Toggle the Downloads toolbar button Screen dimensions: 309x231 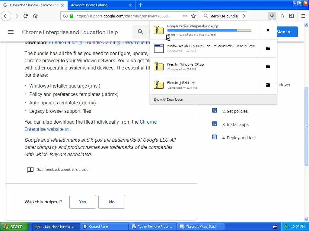pos(272,16)
